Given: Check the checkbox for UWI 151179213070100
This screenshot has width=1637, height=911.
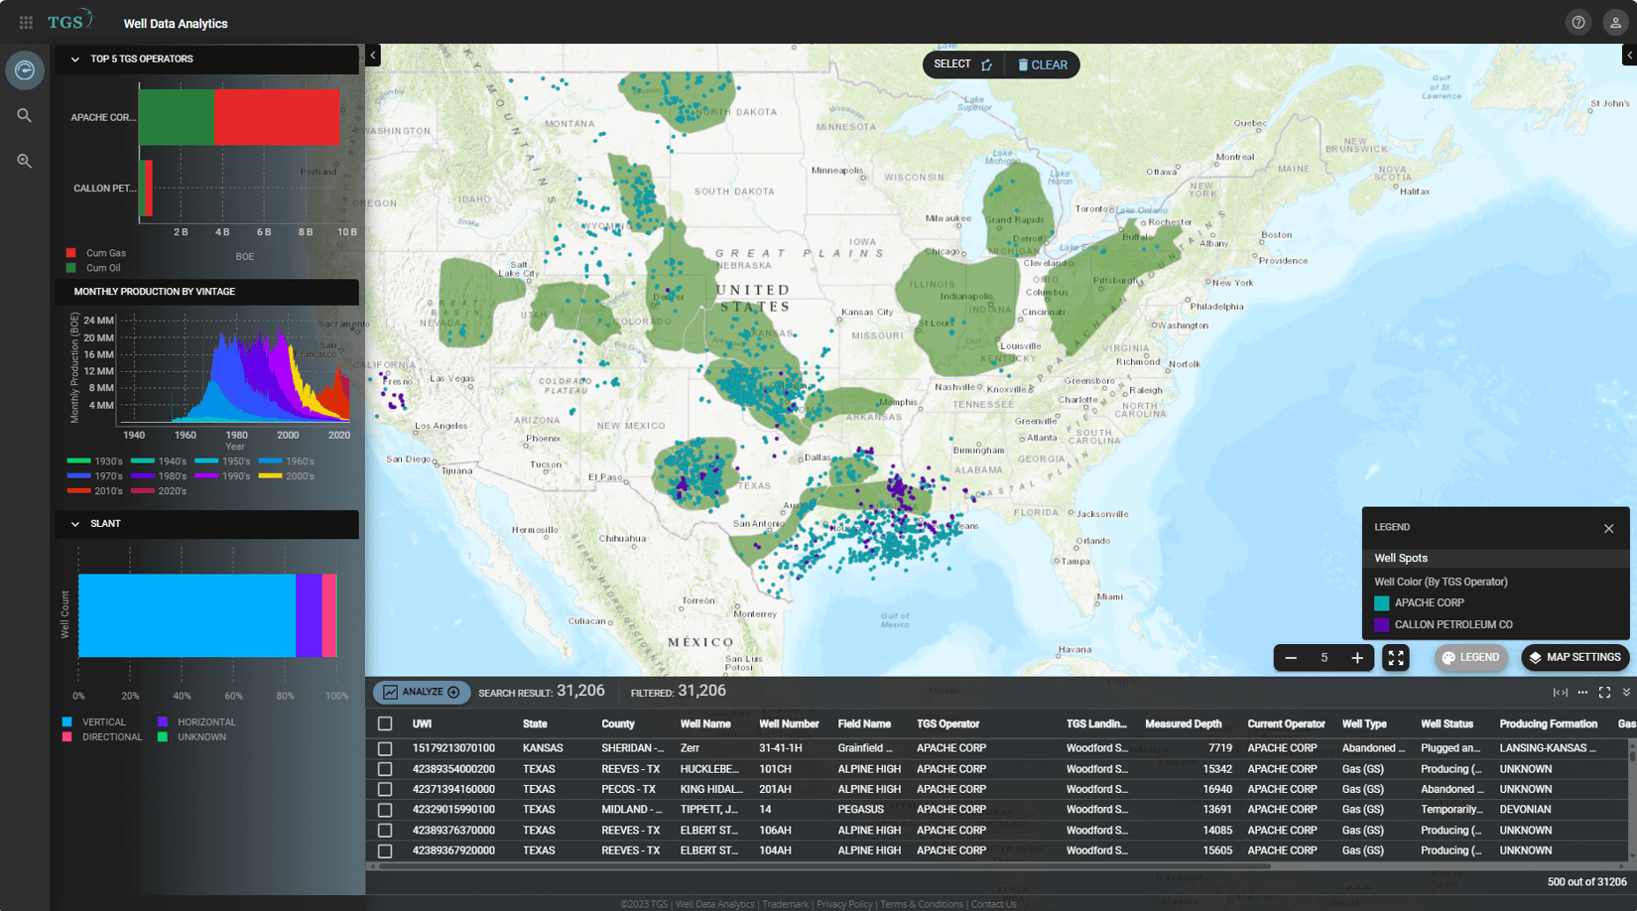Looking at the screenshot, I should 386,747.
